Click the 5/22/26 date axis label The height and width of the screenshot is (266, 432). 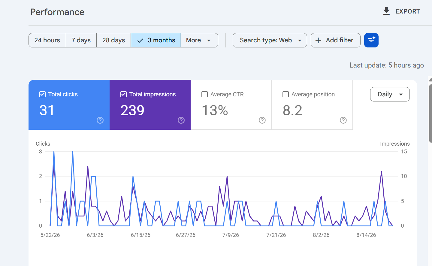tap(50, 235)
